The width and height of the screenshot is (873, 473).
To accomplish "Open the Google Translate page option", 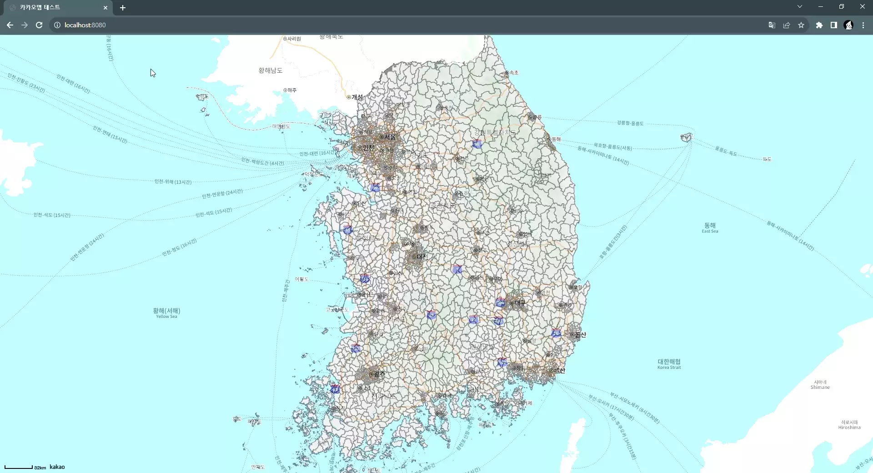I will click(x=772, y=25).
